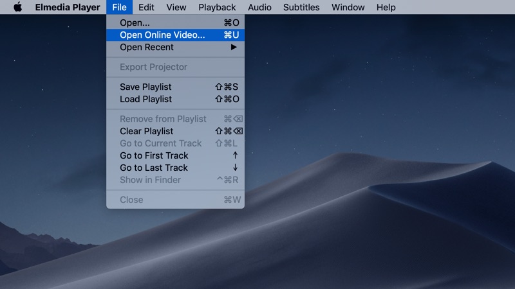The image size is (515, 289).
Task: Open the Subtitles menu
Action: coord(301,7)
